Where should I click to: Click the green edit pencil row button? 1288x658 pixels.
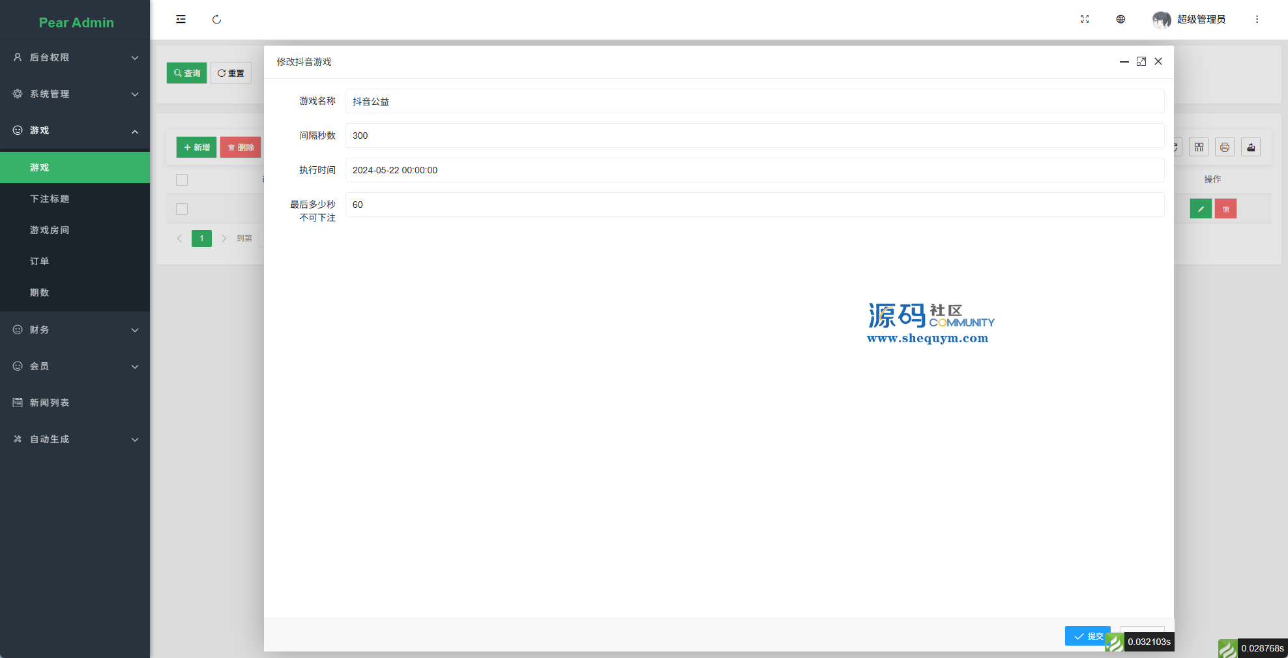pos(1200,209)
